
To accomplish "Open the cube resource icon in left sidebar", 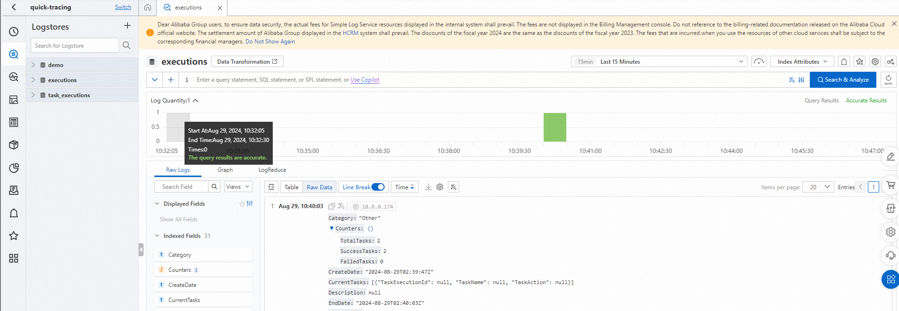I will tap(14, 145).
